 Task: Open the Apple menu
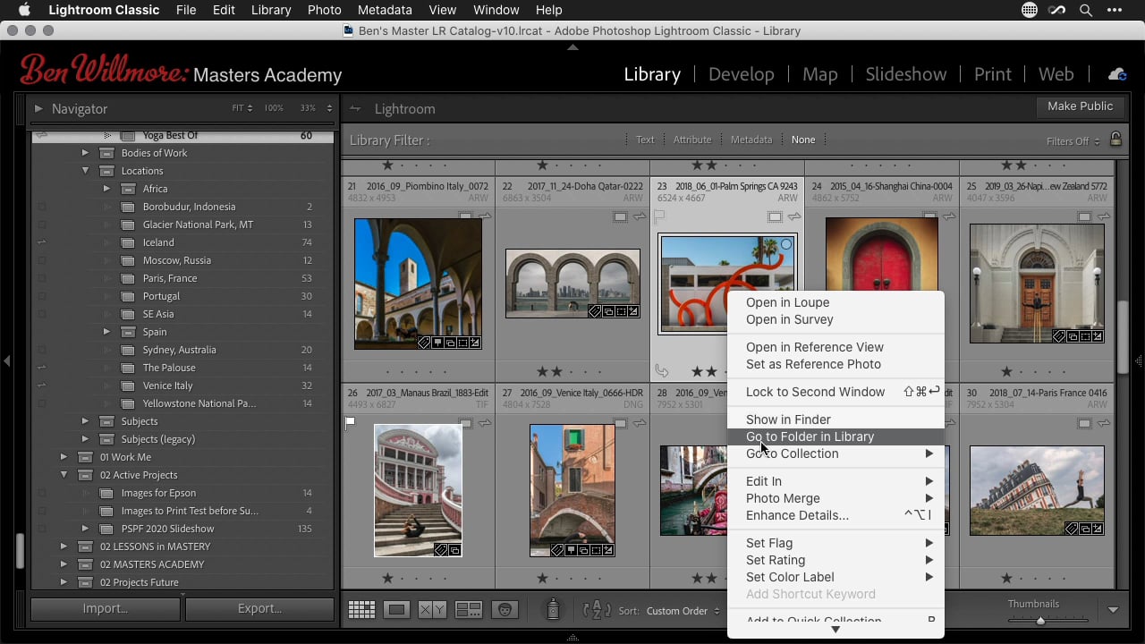24,10
